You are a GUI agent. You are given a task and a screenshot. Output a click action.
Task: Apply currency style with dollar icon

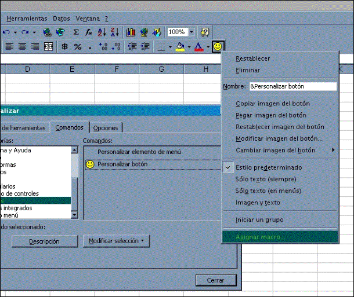pos(64,46)
